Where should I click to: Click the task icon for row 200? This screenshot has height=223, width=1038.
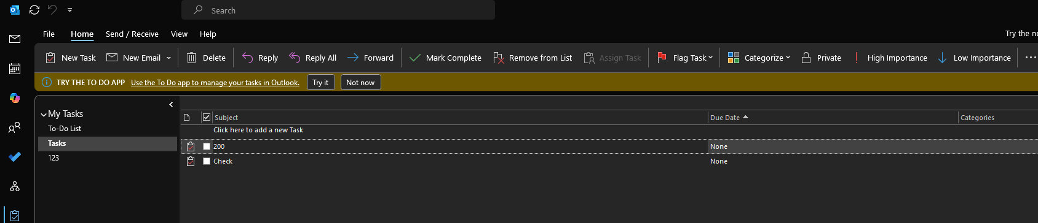pos(191,146)
